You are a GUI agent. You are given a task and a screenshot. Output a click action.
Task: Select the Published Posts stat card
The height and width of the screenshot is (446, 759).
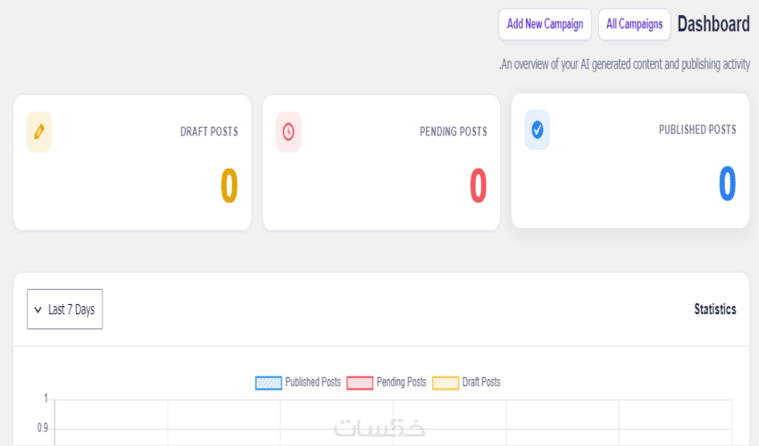pos(630,161)
